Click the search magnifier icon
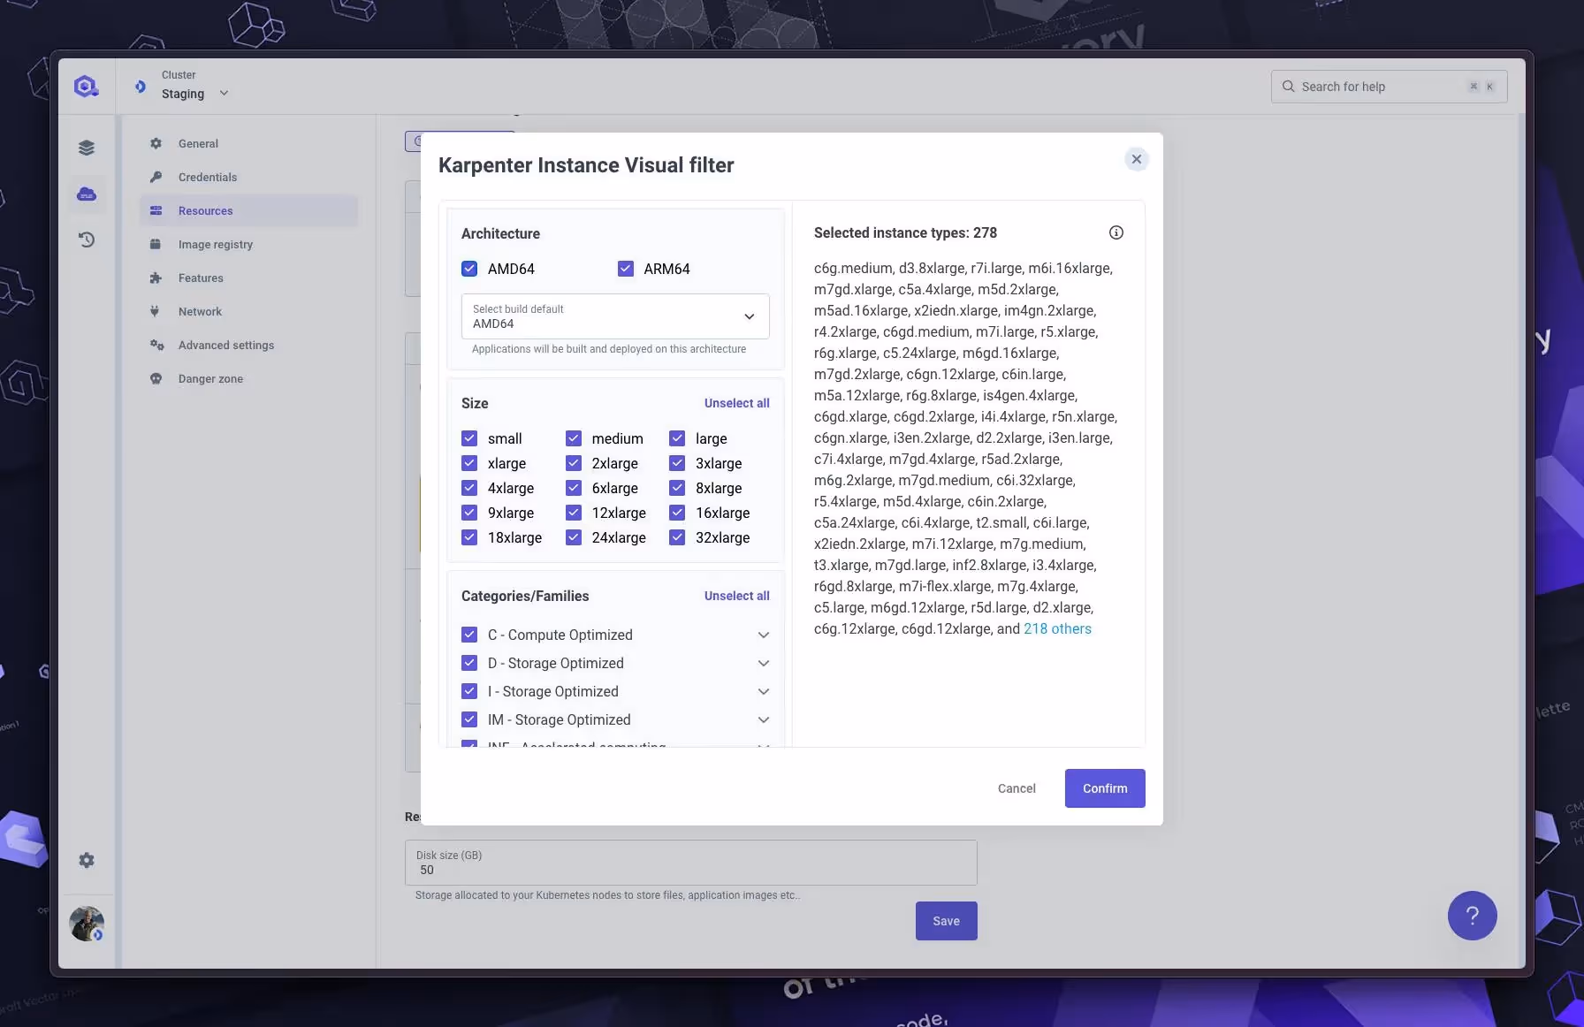 pos(1289,87)
